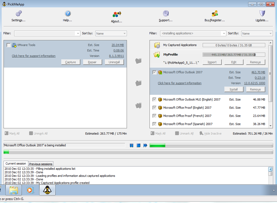The image size is (277, 203).
Task: Open Windows Explorer from the taskbar
Action: [x=14, y=190]
